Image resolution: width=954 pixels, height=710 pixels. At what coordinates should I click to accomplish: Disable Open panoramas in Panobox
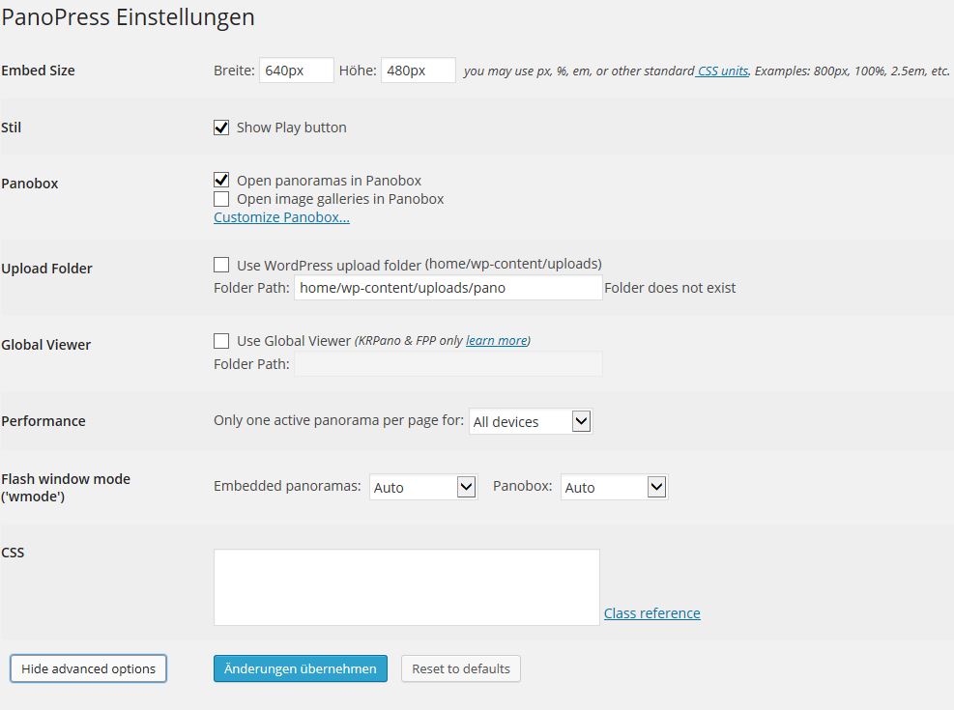(x=221, y=181)
